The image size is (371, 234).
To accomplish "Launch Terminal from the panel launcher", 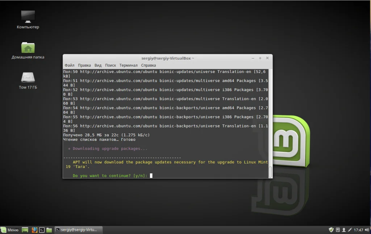I will pyautogui.click(x=42, y=230).
